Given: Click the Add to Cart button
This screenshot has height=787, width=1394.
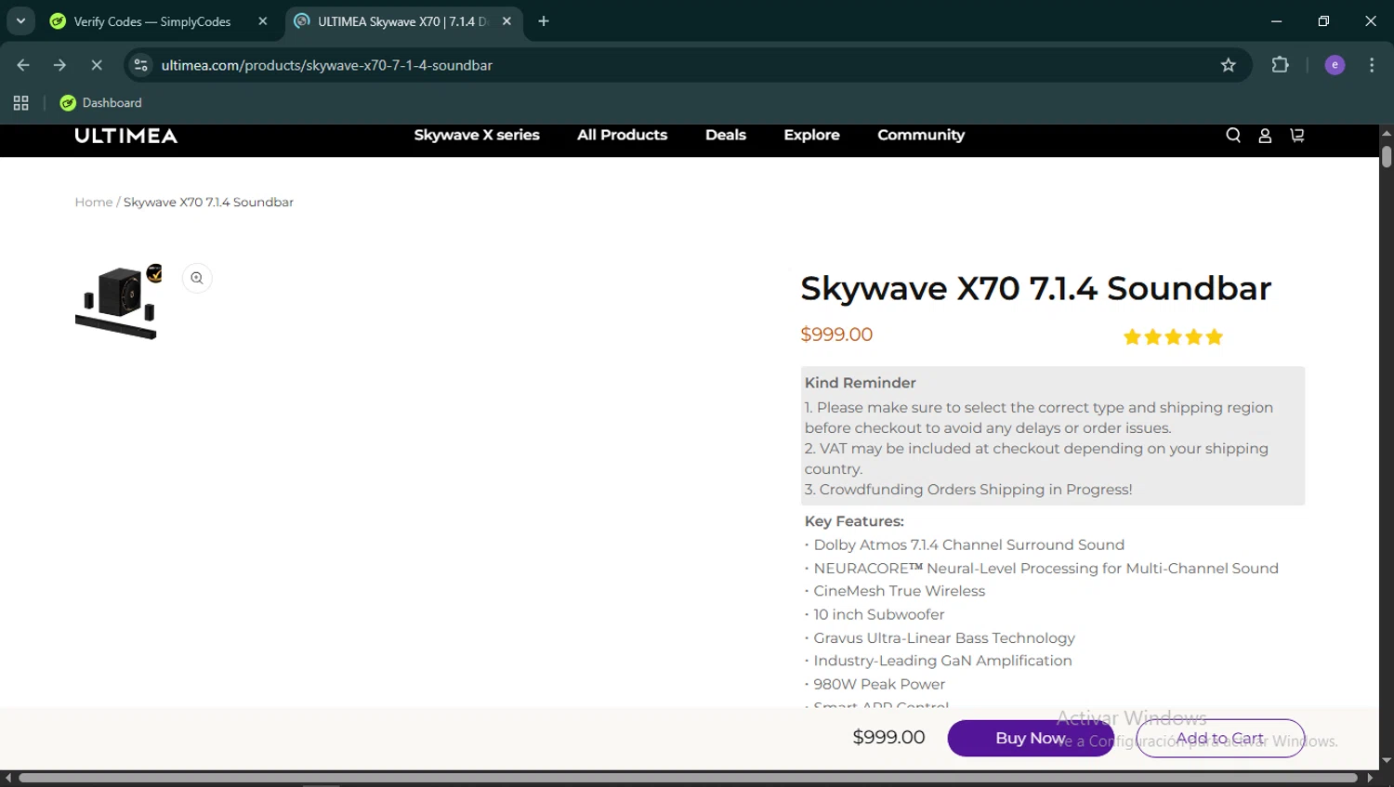Looking at the screenshot, I should [1220, 738].
